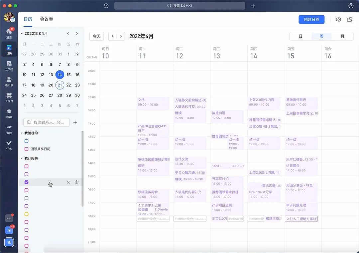The image size is (359, 253).
Task: Switch to the 会议室 tab
Action: [x=47, y=20]
